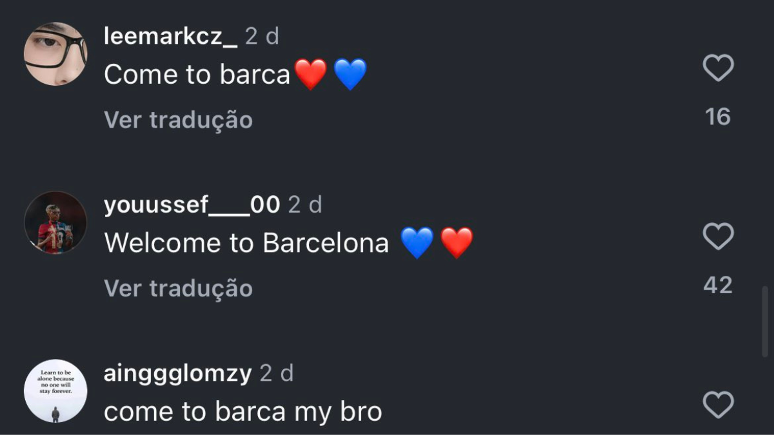The image size is (774, 435).
Task: View the 42 likes on youussef___00's comment
Action: click(x=718, y=285)
